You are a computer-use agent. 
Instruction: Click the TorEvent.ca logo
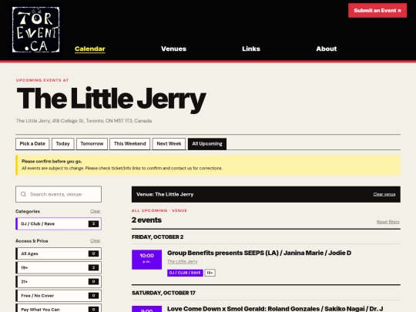[35, 30]
